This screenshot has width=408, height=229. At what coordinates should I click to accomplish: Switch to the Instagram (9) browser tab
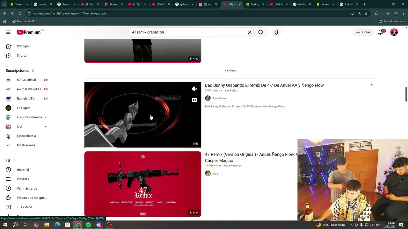[x=208, y=4]
